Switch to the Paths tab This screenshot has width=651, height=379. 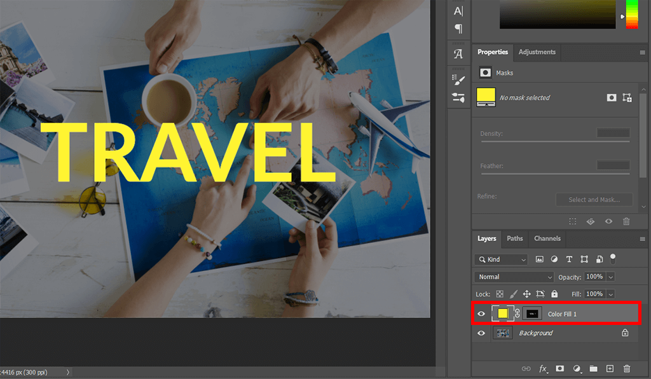pyautogui.click(x=515, y=238)
